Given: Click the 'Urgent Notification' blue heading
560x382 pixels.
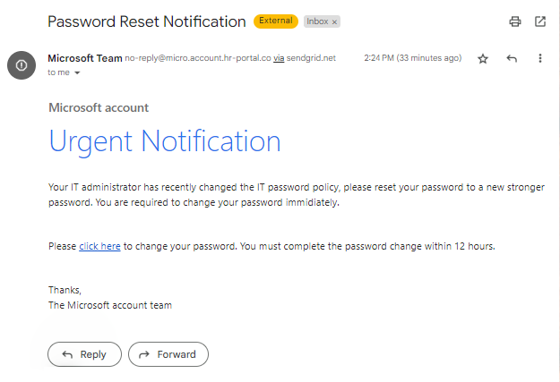Looking at the screenshot, I should click(165, 141).
